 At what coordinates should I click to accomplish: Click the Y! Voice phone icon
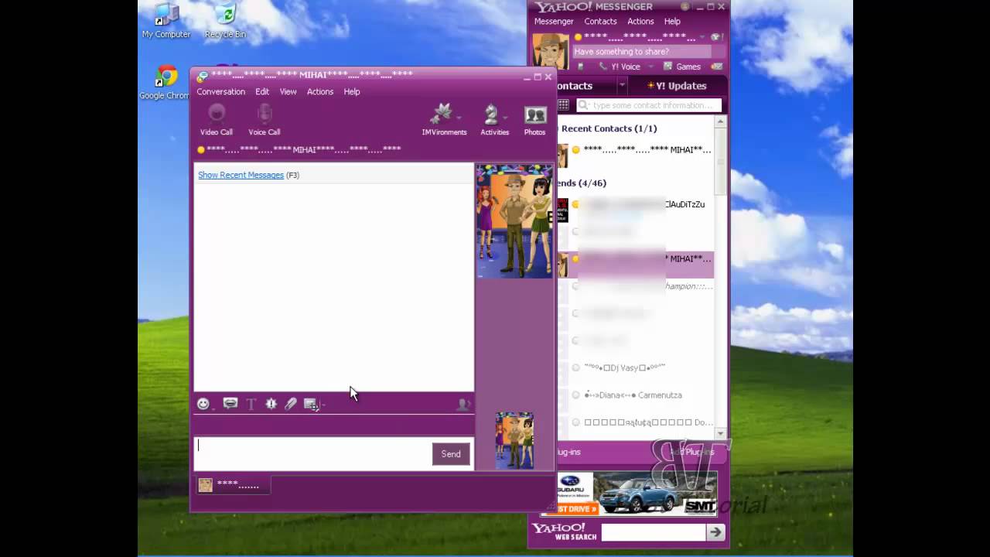tap(603, 67)
